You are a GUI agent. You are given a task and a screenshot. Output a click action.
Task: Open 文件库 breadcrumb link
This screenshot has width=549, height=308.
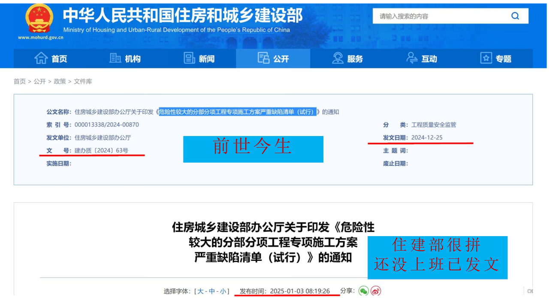pyautogui.click(x=83, y=81)
